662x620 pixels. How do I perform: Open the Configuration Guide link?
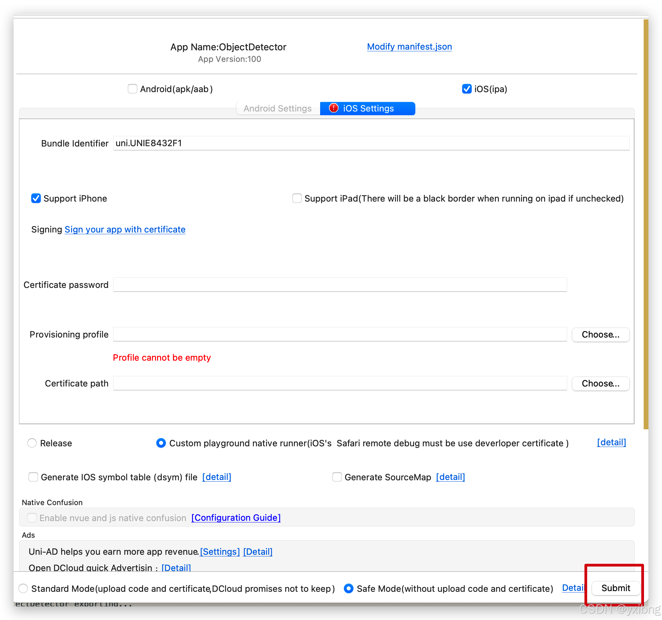[236, 517]
